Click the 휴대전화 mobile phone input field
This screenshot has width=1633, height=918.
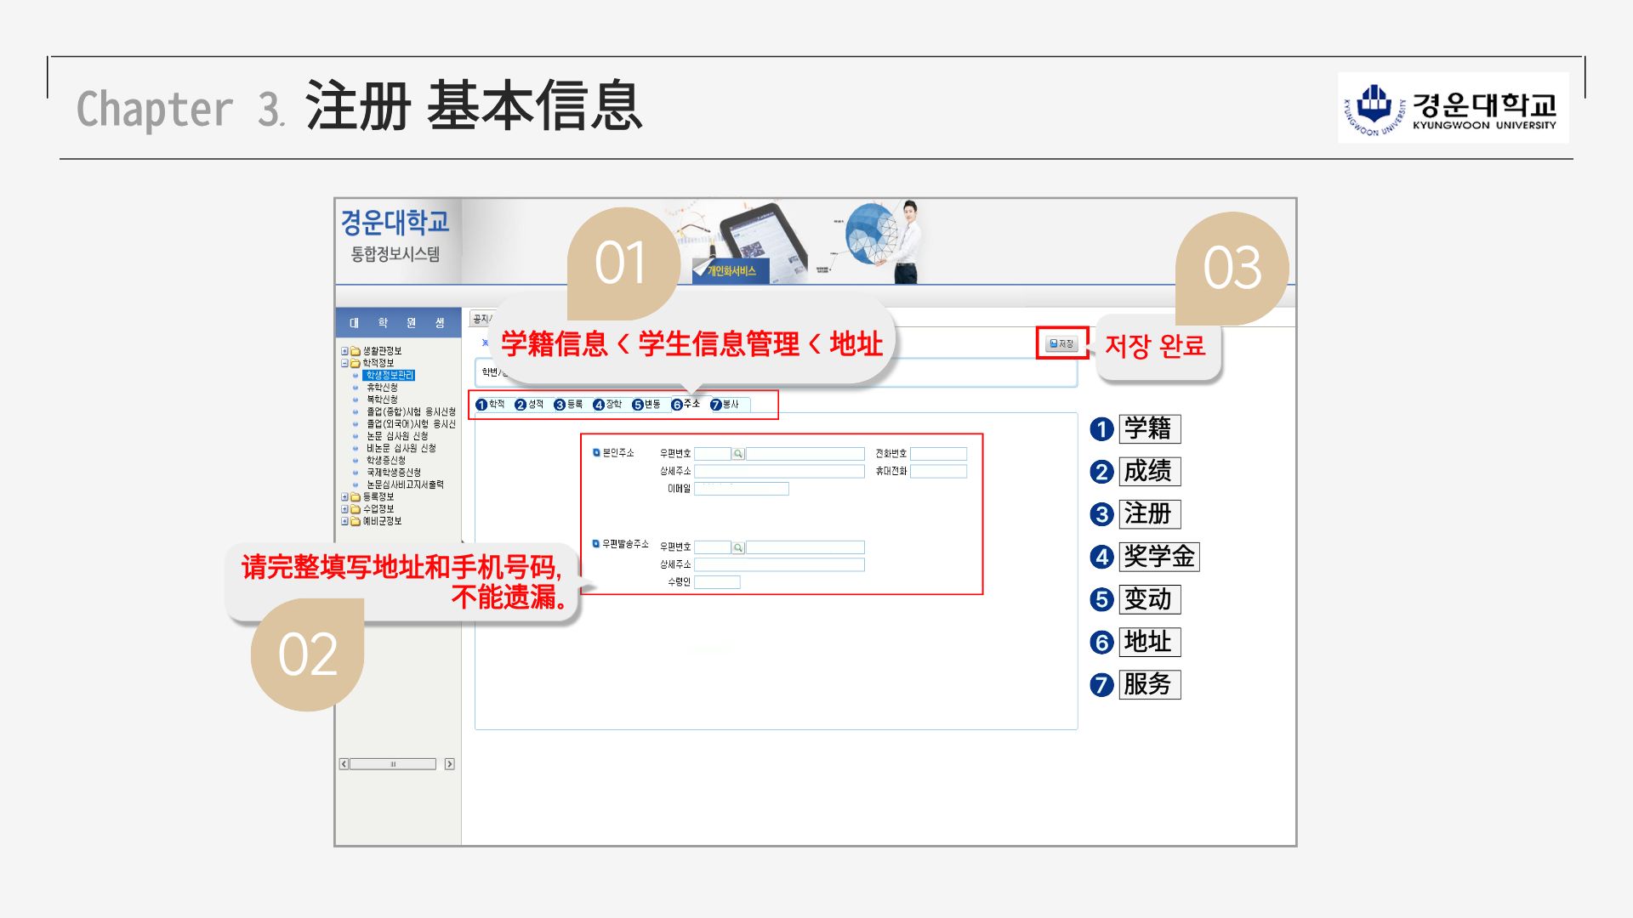coord(938,471)
